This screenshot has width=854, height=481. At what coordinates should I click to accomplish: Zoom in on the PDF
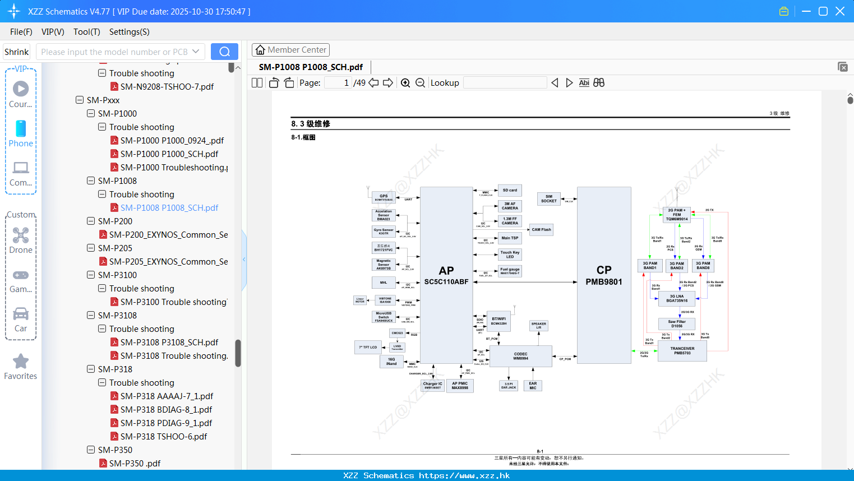pyautogui.click(x=405, y=82)
